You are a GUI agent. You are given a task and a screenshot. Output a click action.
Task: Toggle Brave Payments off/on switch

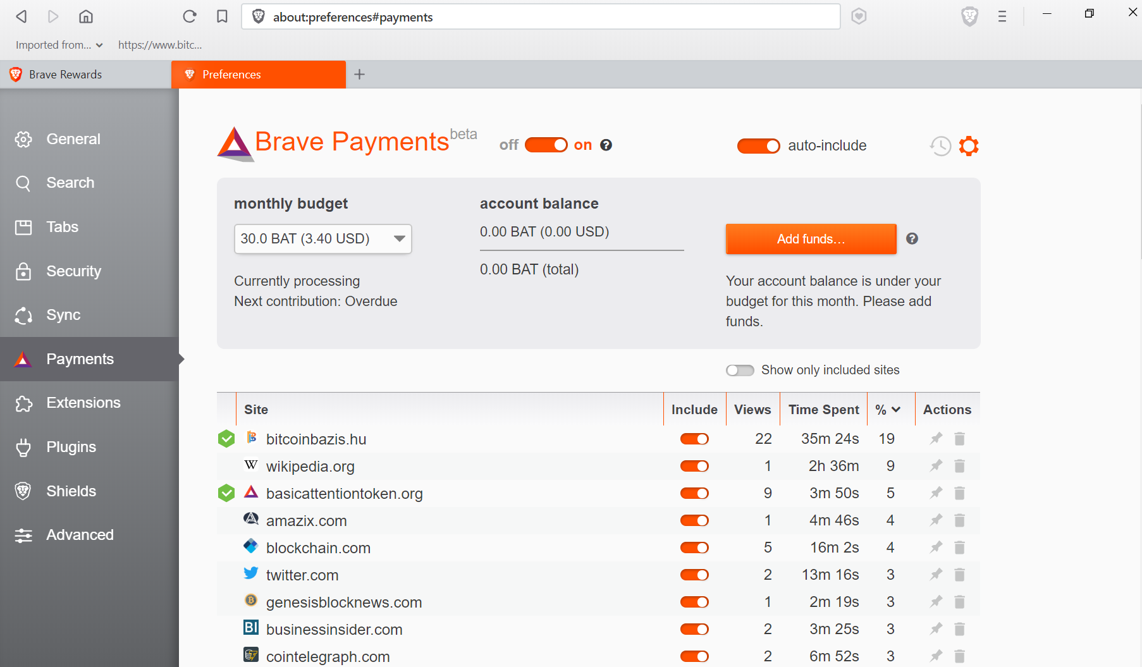point(546,145)
